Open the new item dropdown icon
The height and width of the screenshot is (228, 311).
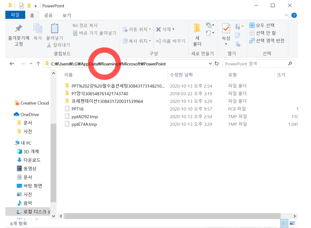pyautogui.click(x=210, y=25)
